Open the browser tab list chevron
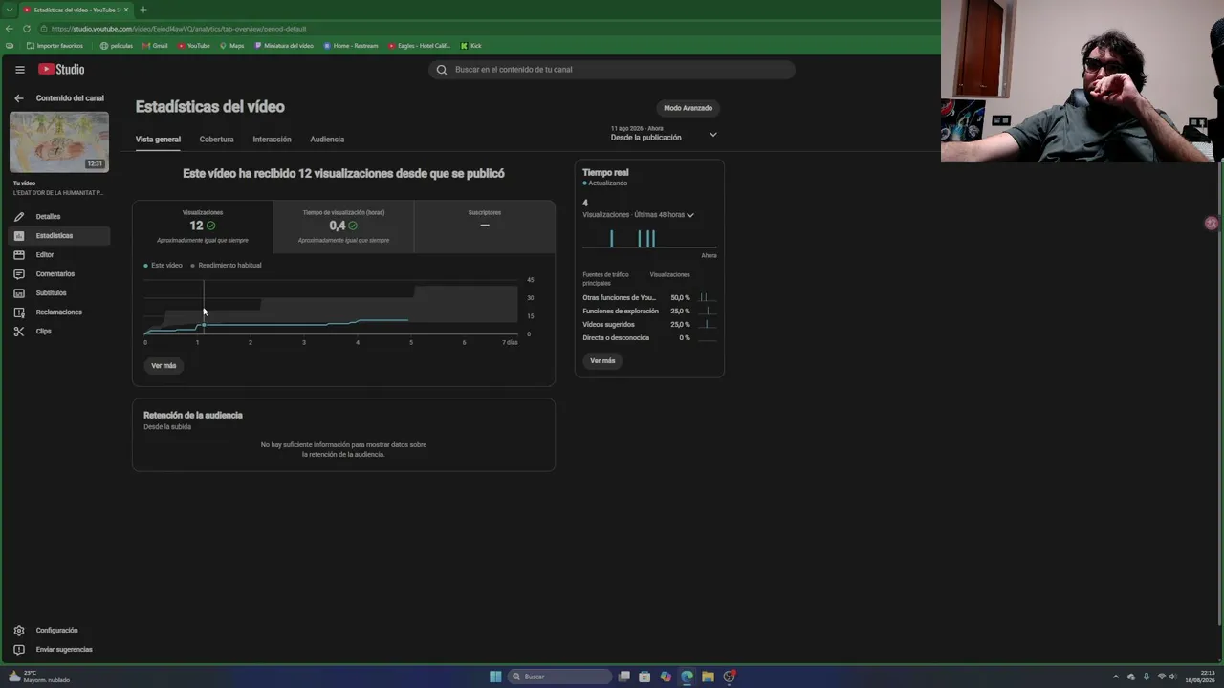Viewport: 1224px width, 688px height. pyautogui.click(x=10, y=10)
